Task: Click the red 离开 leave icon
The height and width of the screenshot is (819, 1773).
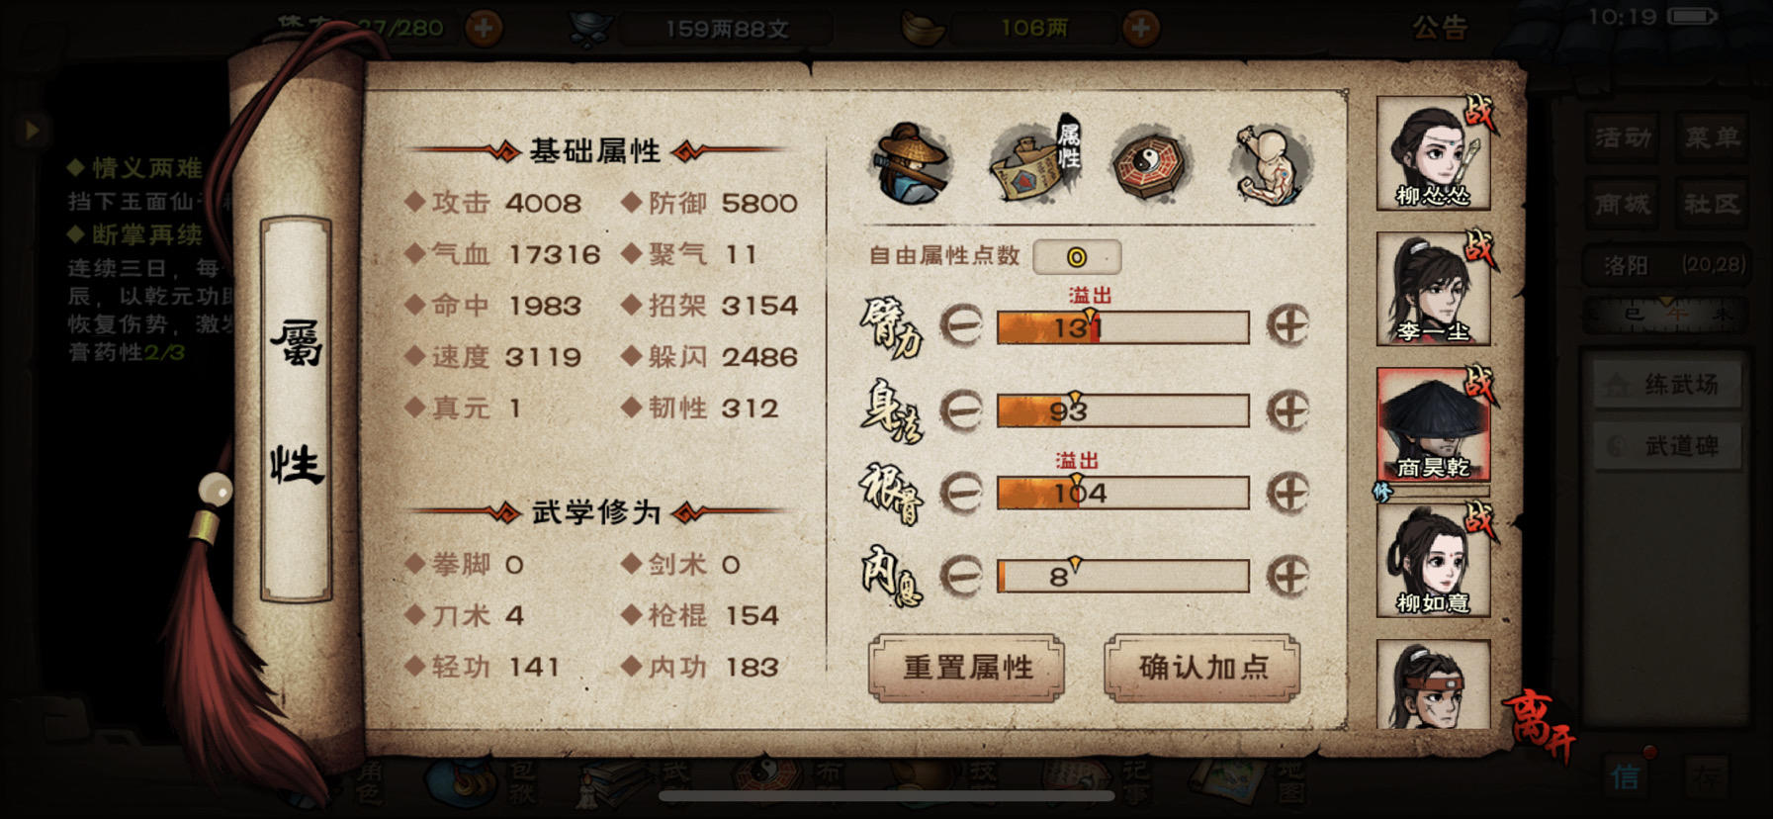Action: tap(1540, 724)
